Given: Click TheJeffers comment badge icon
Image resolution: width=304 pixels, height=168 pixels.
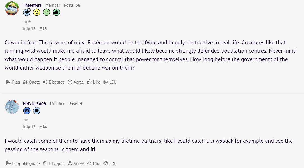Looking at the screenshot, I should pos(27,12).
